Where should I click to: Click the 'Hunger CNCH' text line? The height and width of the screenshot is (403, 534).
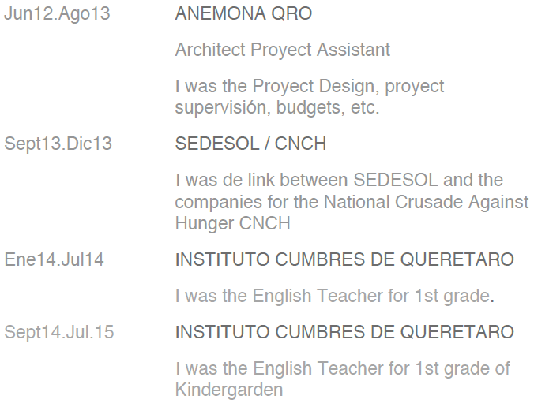coord(232,223)
